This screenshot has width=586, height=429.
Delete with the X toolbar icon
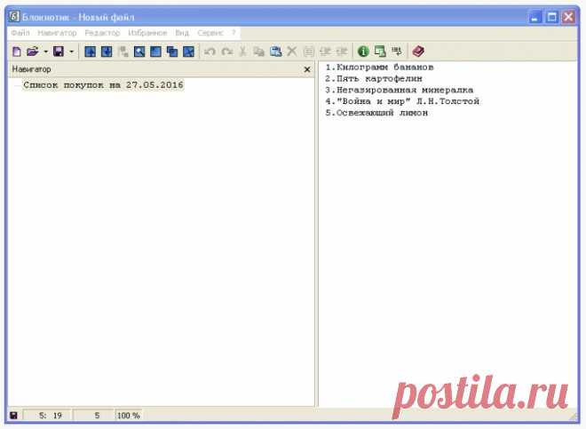[x=292, y=52]
